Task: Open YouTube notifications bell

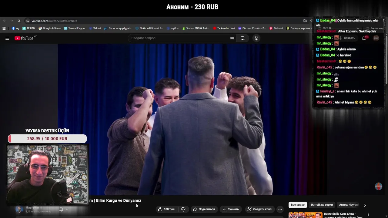Action: (x=364, y=38)
